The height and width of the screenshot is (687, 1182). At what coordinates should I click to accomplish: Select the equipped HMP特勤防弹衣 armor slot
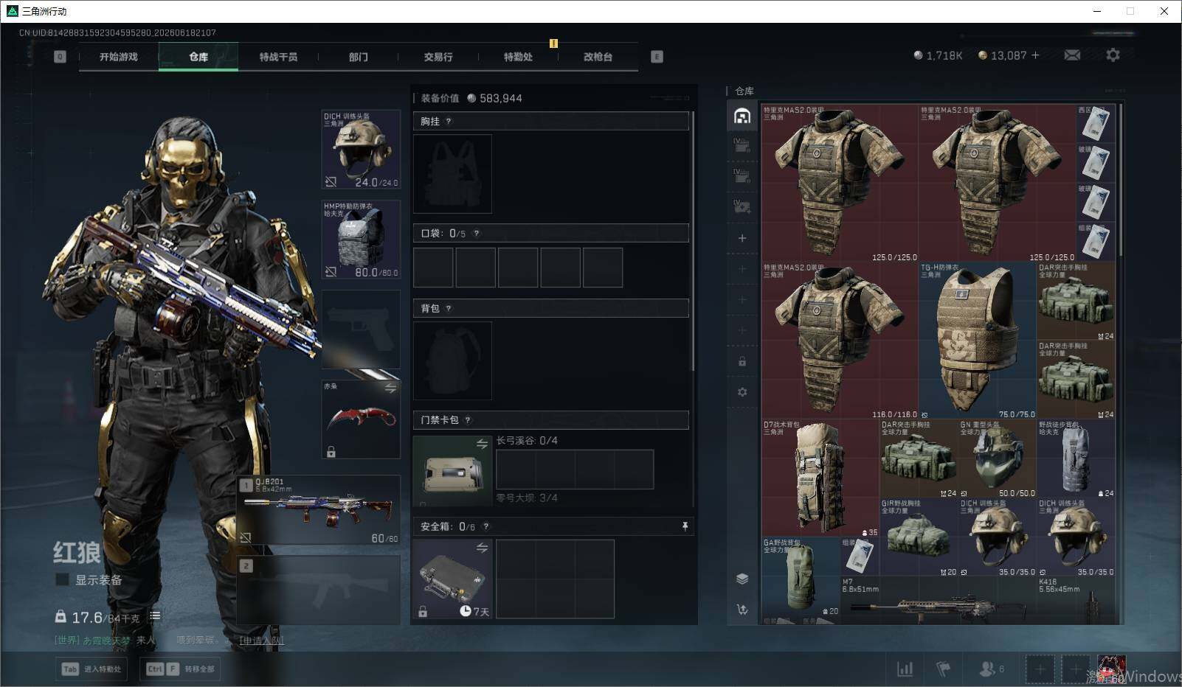point(362,240)
